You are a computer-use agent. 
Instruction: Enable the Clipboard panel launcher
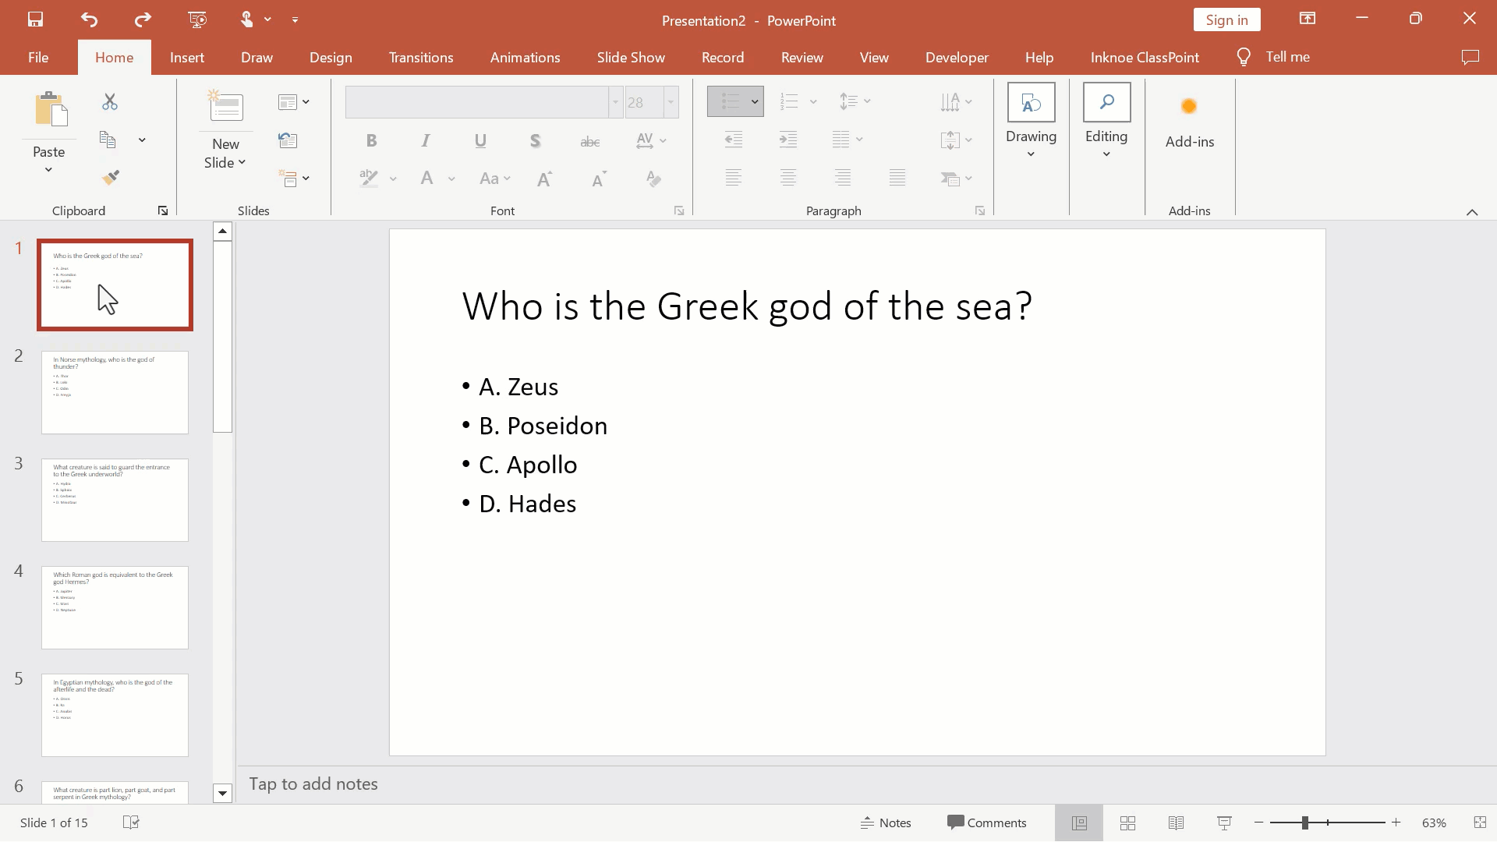tap(162, 210)
